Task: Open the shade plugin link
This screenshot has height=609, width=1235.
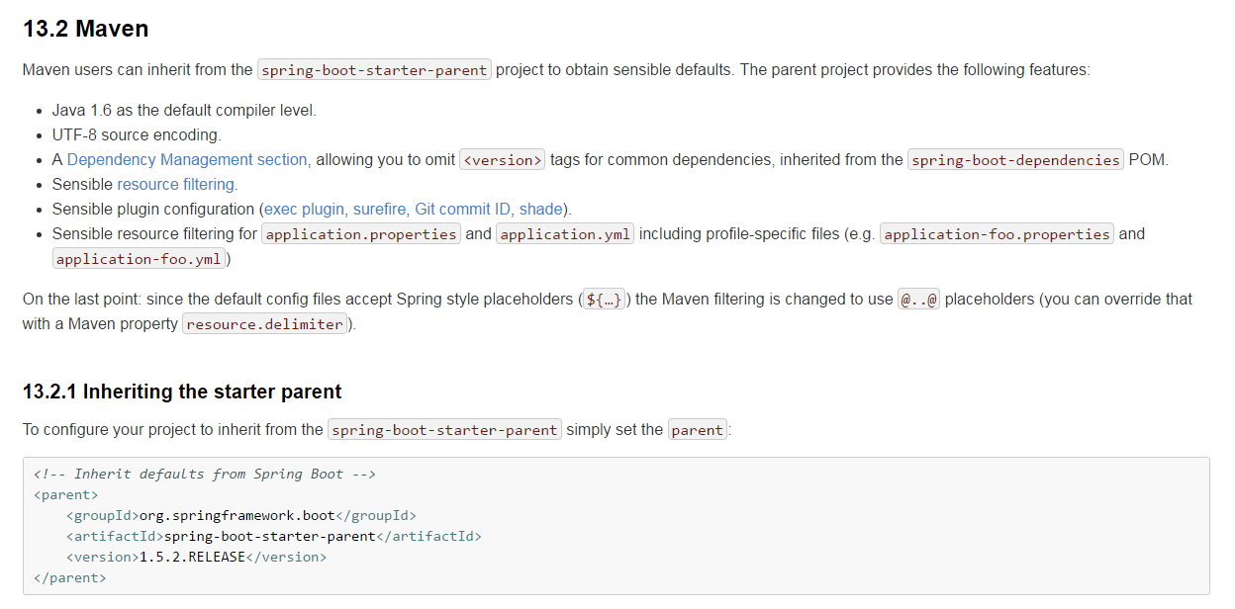Action: pyautogui.click(x=541, y=209)
